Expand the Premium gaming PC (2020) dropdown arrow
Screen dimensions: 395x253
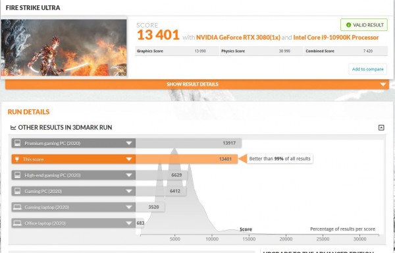click(x=129, y=143)
